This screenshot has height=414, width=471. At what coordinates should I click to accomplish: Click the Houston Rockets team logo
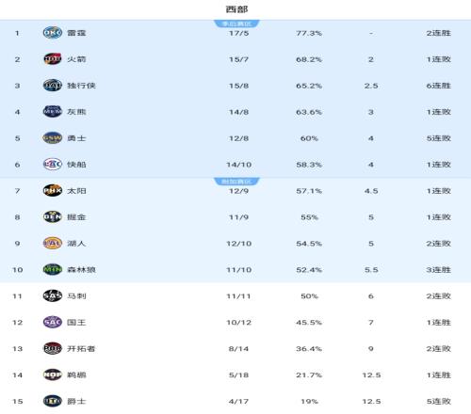coord(53,59)
